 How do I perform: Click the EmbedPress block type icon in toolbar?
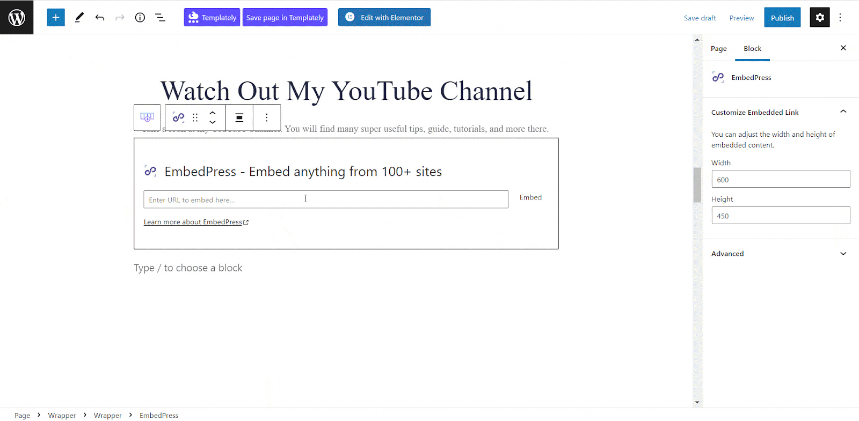[x=178, y=117]
